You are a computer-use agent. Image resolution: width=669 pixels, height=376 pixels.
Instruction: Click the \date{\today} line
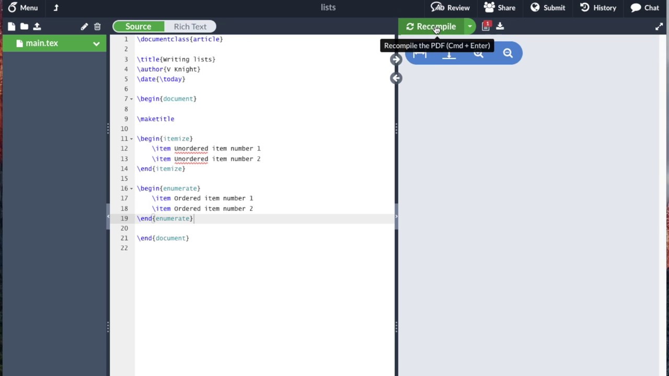pos(161,79)
